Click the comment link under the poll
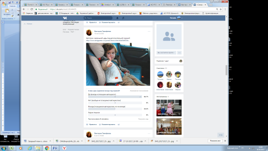 click(107, 125)
